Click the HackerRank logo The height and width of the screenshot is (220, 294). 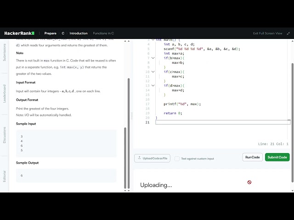(x=19, y=33)
